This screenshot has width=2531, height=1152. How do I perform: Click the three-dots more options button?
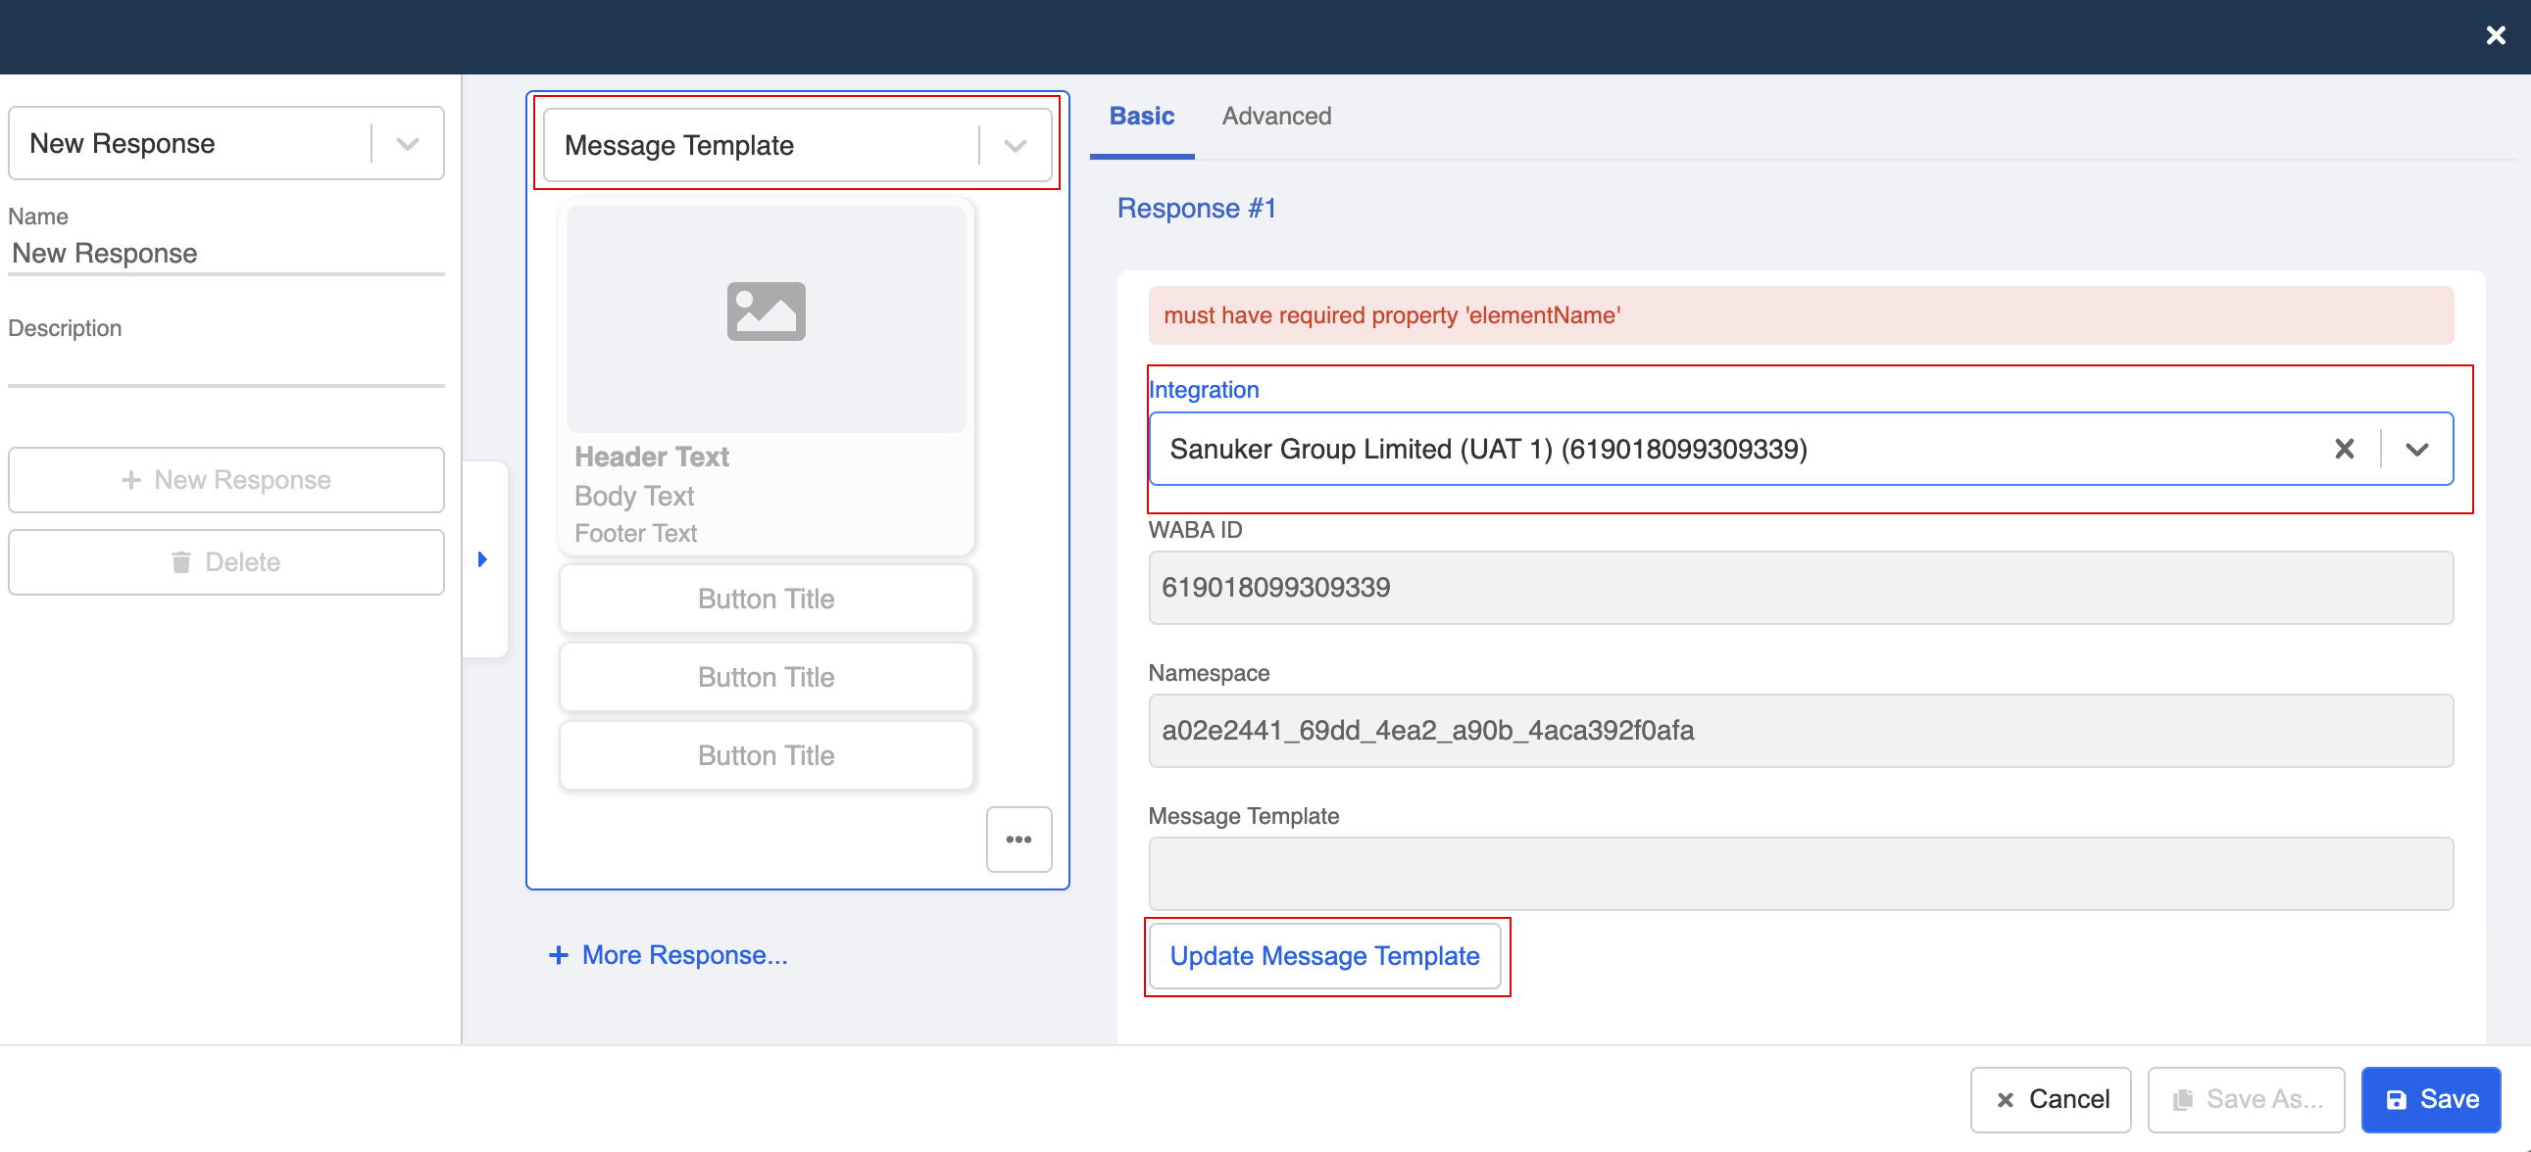click(1017, 839)
